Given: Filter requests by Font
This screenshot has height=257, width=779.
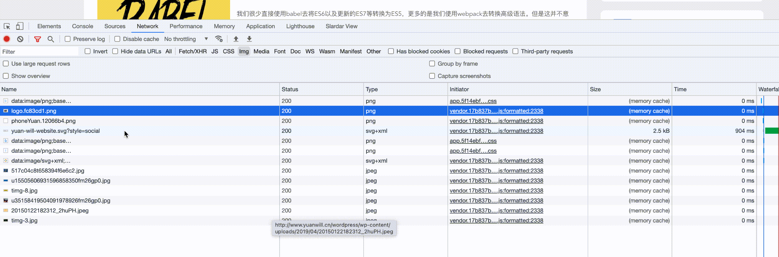Looking at the screenshot, I should (x=280, y=52).
